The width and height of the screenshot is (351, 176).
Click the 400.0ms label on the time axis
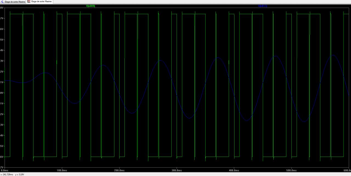coord(234,170)
